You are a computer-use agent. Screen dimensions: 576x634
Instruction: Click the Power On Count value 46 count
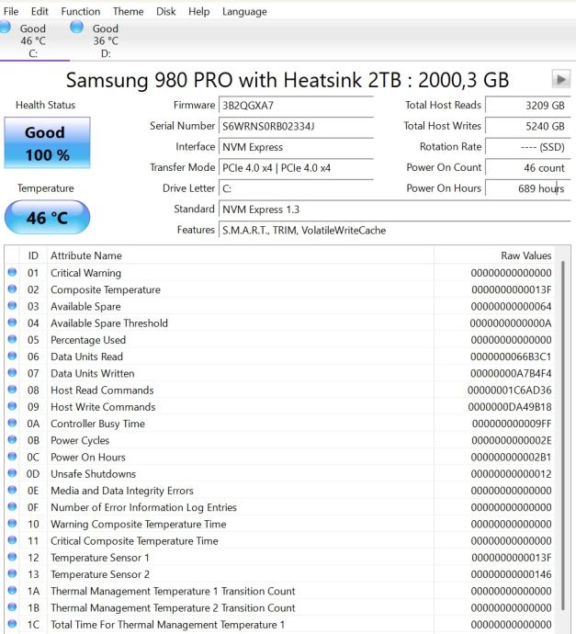point(528,168)
